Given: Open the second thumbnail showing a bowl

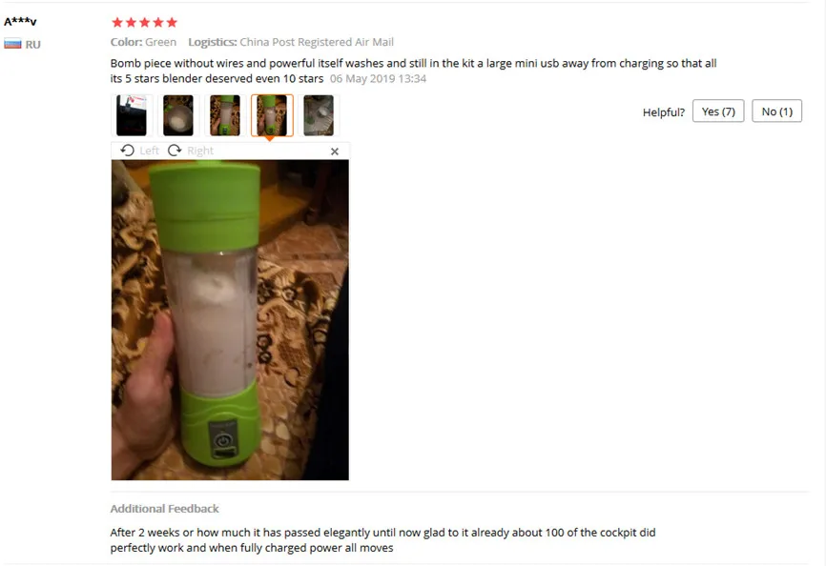Looking at the screenshot, I should tap(178, 115).
